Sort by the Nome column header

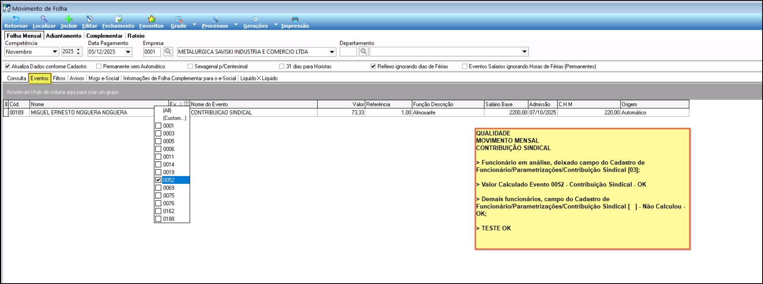99,104
